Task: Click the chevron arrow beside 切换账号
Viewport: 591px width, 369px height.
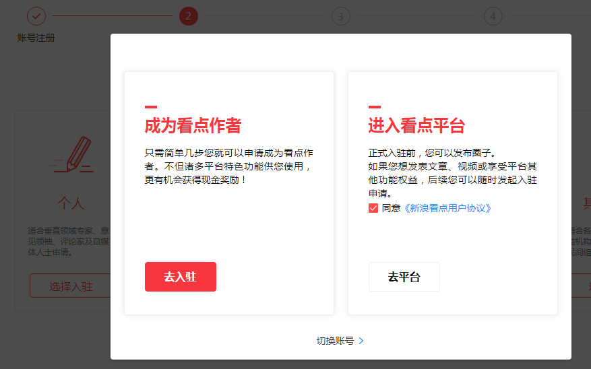Action: coord(361,341)
